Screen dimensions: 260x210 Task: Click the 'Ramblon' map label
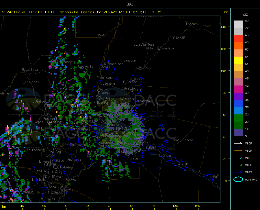coord(104,35)
